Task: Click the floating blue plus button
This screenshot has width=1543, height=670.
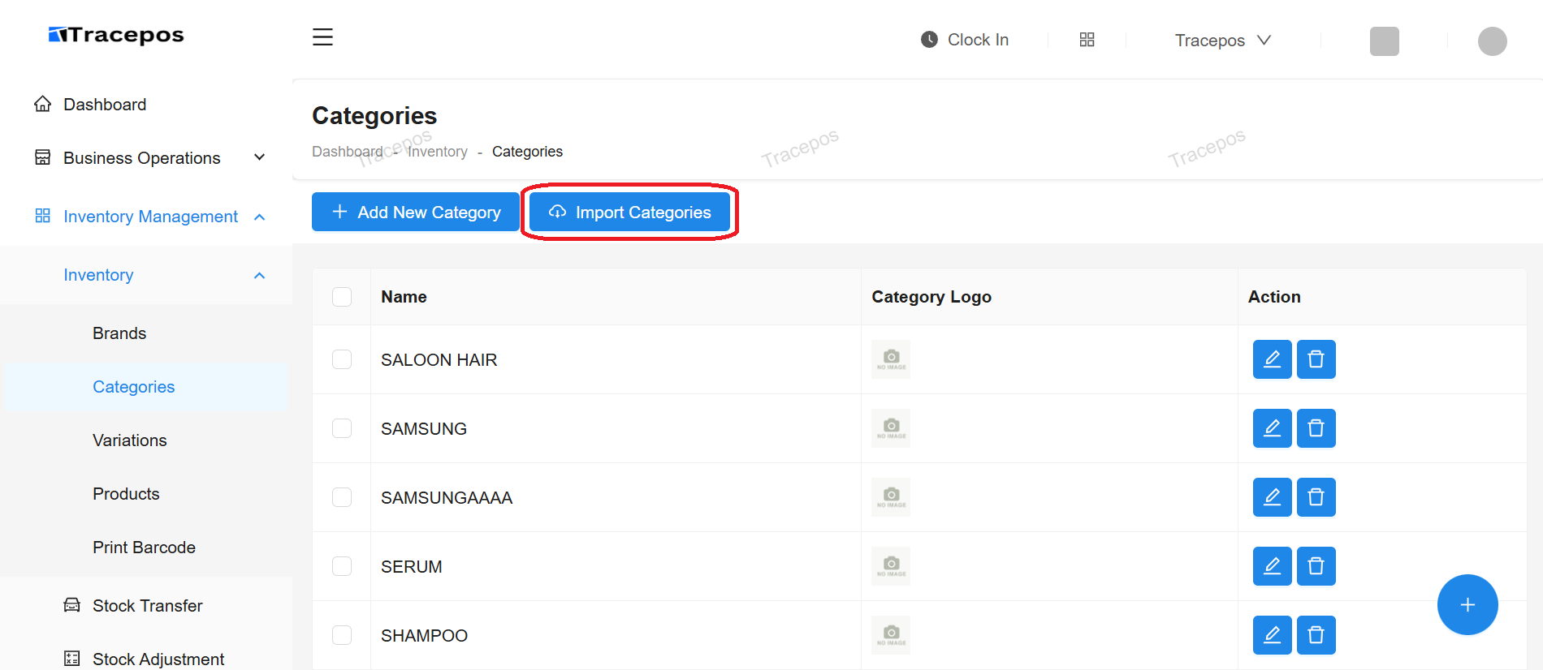Action: point(1467,605)
